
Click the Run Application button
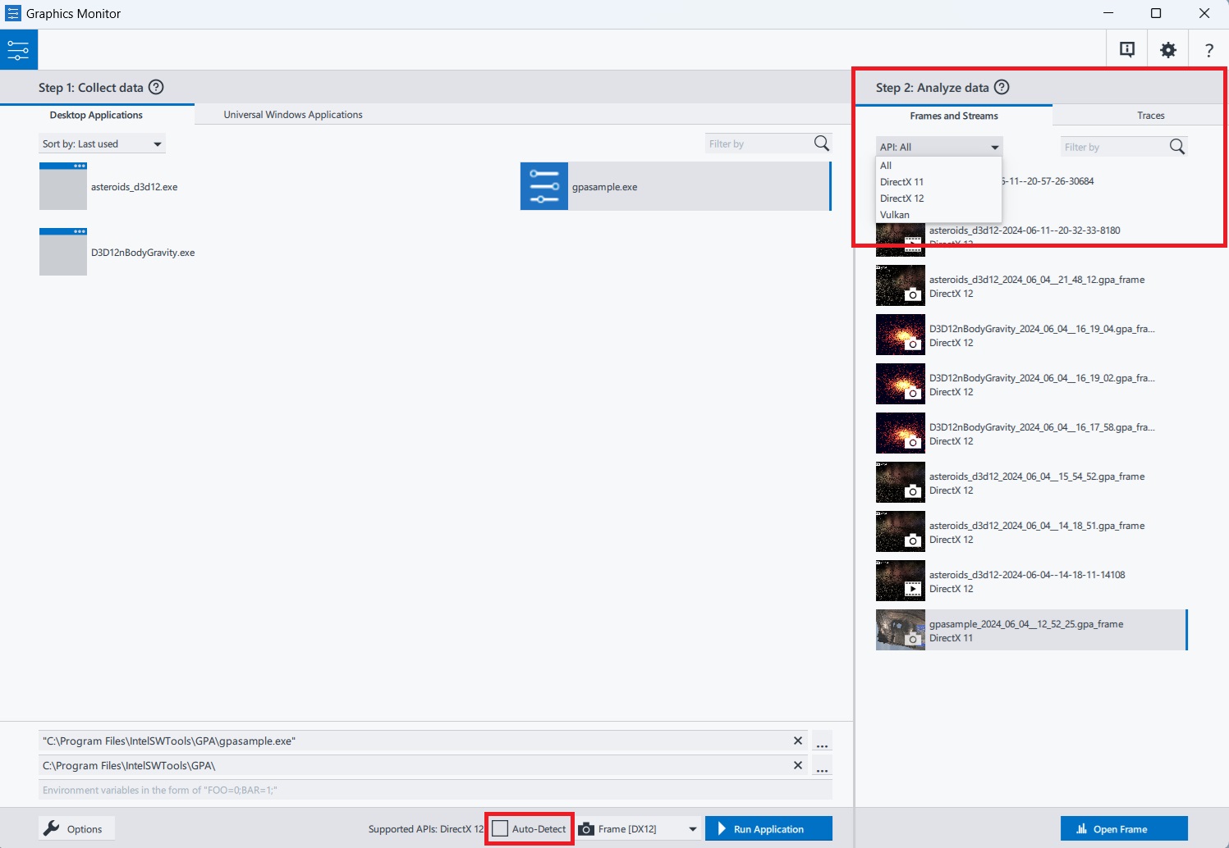(768, 828)
